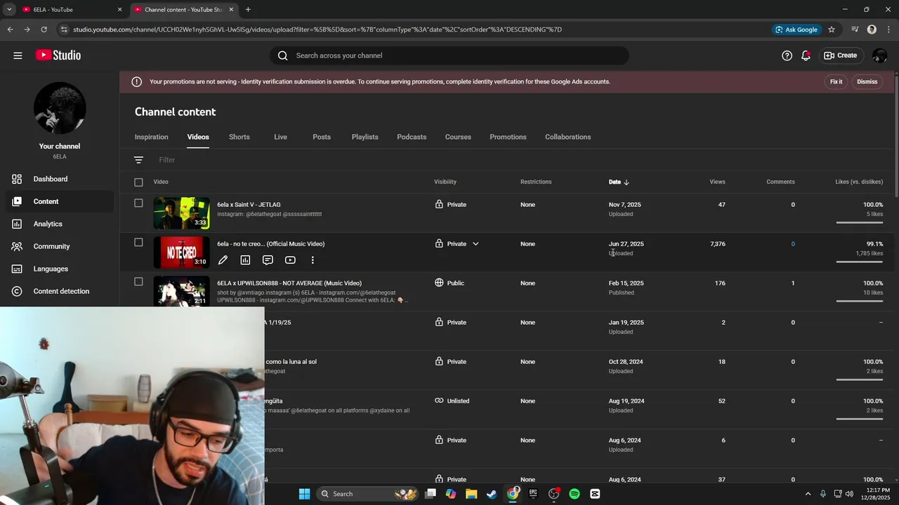Switch to the Podcasts tab
The width and height of the screenshot is (899, 505).
point(412,137)
